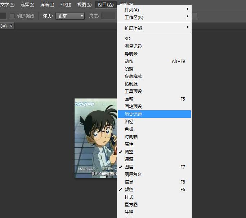Open the 时间轴 panel
This screenshot has height=218, width=246.
(x=155, y=137)
